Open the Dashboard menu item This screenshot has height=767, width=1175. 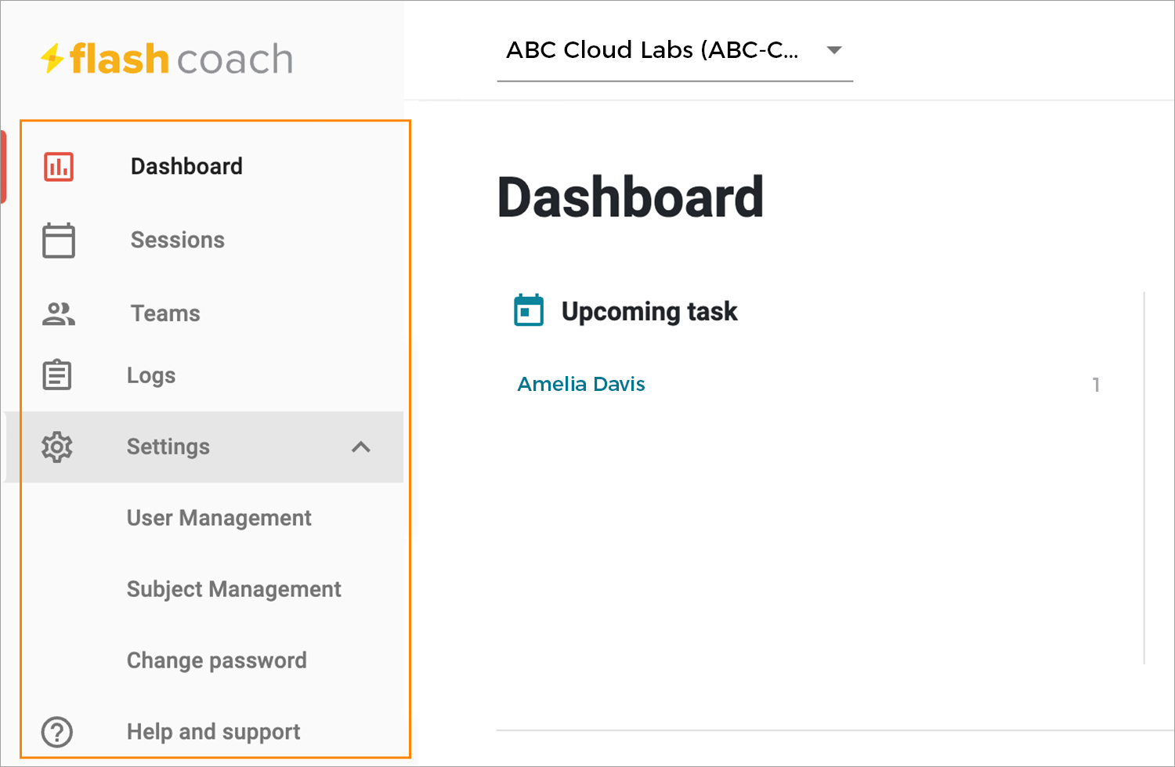pyautogui.click(x=186, y=166)
